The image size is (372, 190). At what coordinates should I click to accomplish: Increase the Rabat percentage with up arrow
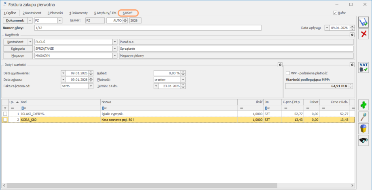pyautogui.click(x=183, y=72)
